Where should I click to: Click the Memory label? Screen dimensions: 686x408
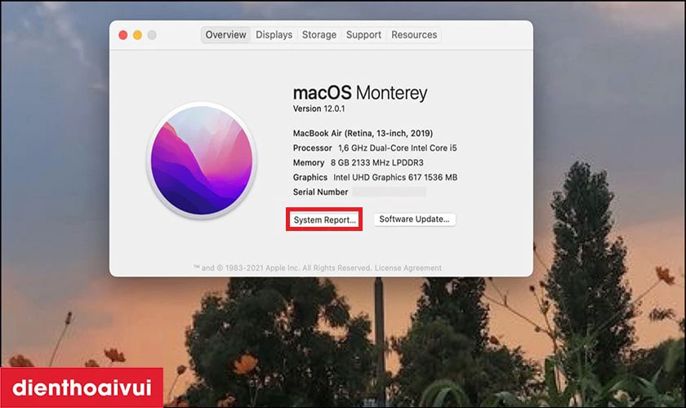309,162
